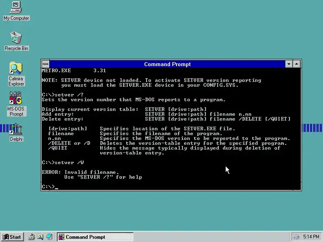Click the 'version-table entry.' continuation line
This screenshot has height=242, width=323.
(x=132, y=153)
